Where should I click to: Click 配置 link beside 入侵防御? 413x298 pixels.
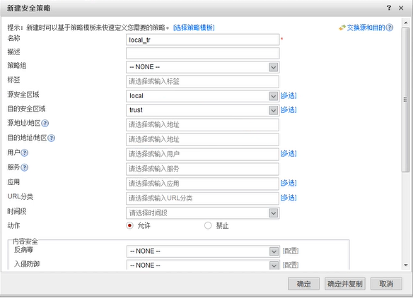291,265
